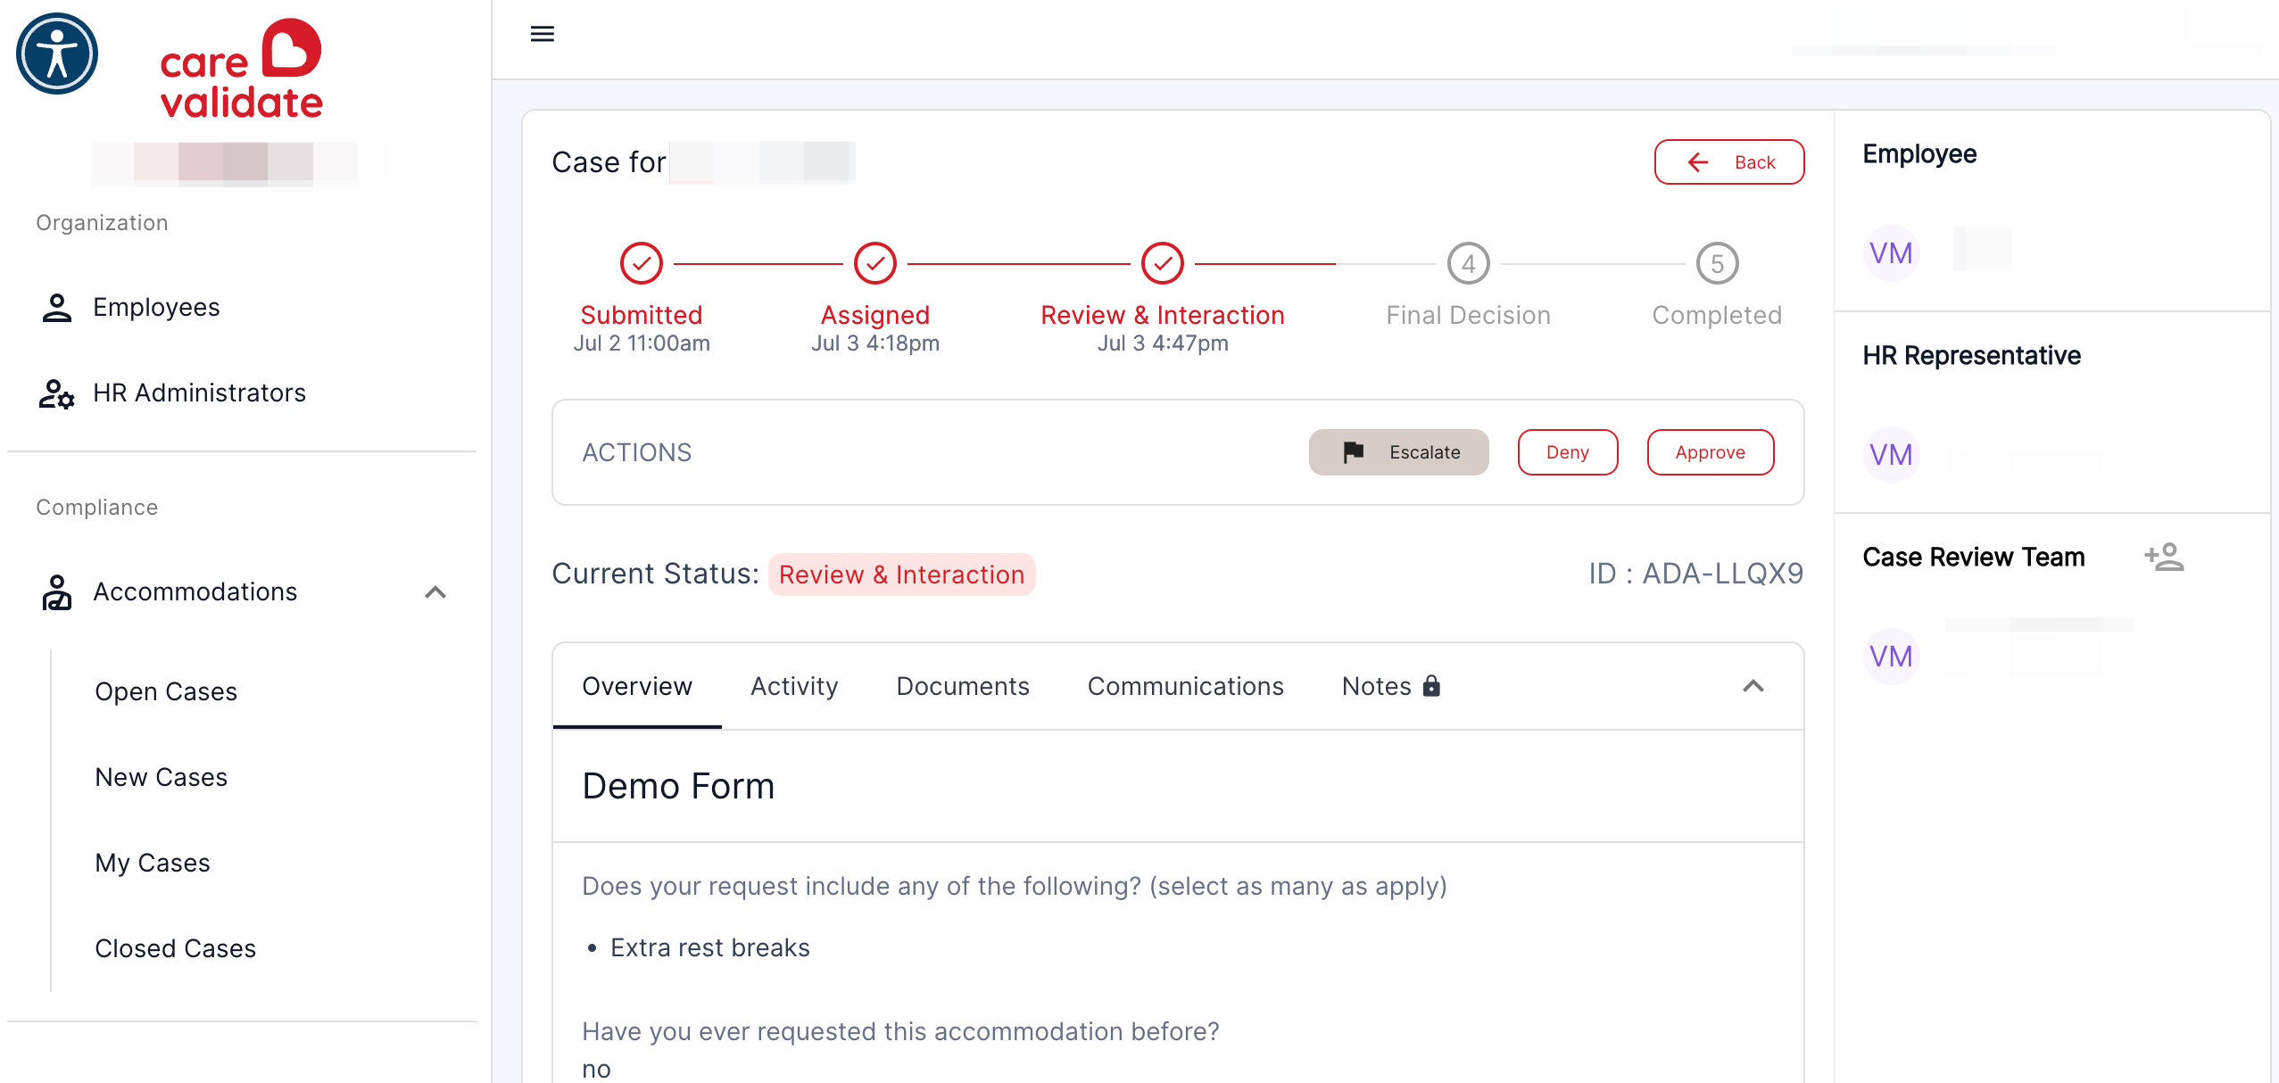Click the Employee VM avatar
The height and width of the screenshot is (1083, 2279).
(1891, 253)
